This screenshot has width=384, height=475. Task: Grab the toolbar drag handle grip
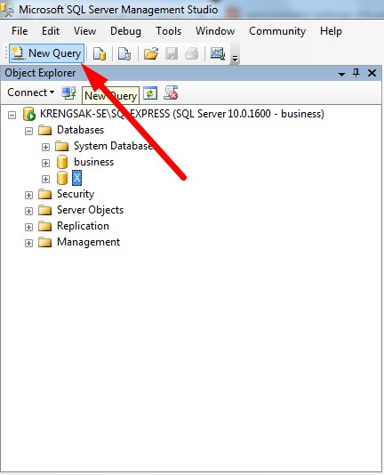point(6,53)
